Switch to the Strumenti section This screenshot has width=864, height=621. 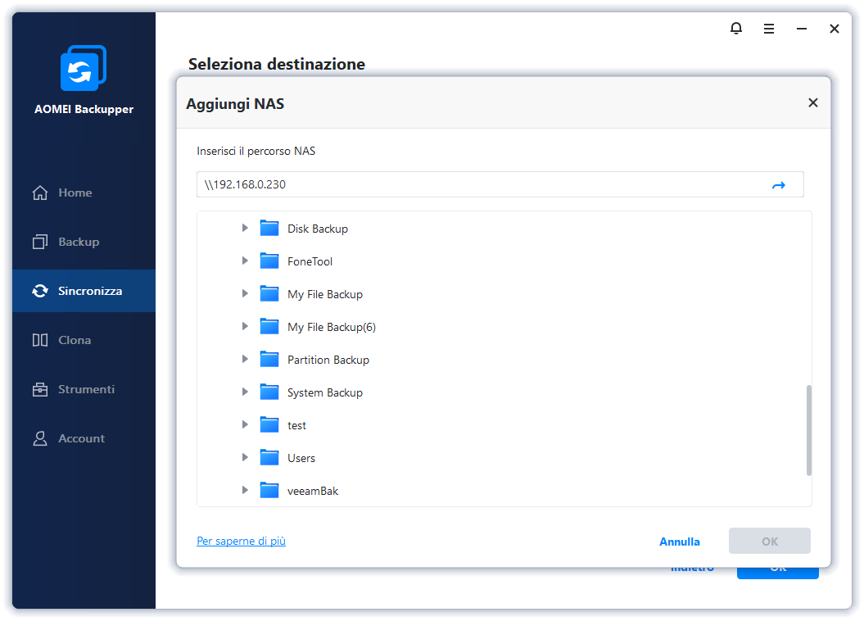coord(85,389)
